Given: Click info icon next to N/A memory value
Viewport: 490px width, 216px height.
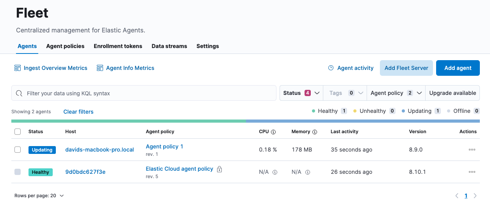Looking at the screenshot, I should point(308,172).
